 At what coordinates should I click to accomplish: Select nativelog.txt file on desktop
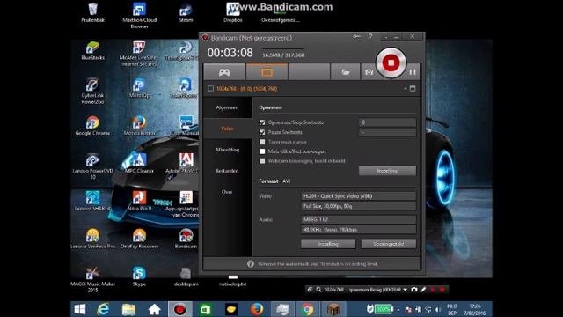coord(232,281)
